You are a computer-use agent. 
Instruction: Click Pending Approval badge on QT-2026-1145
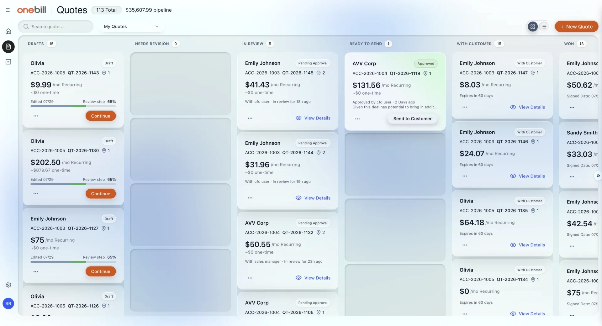coord(313,63)
